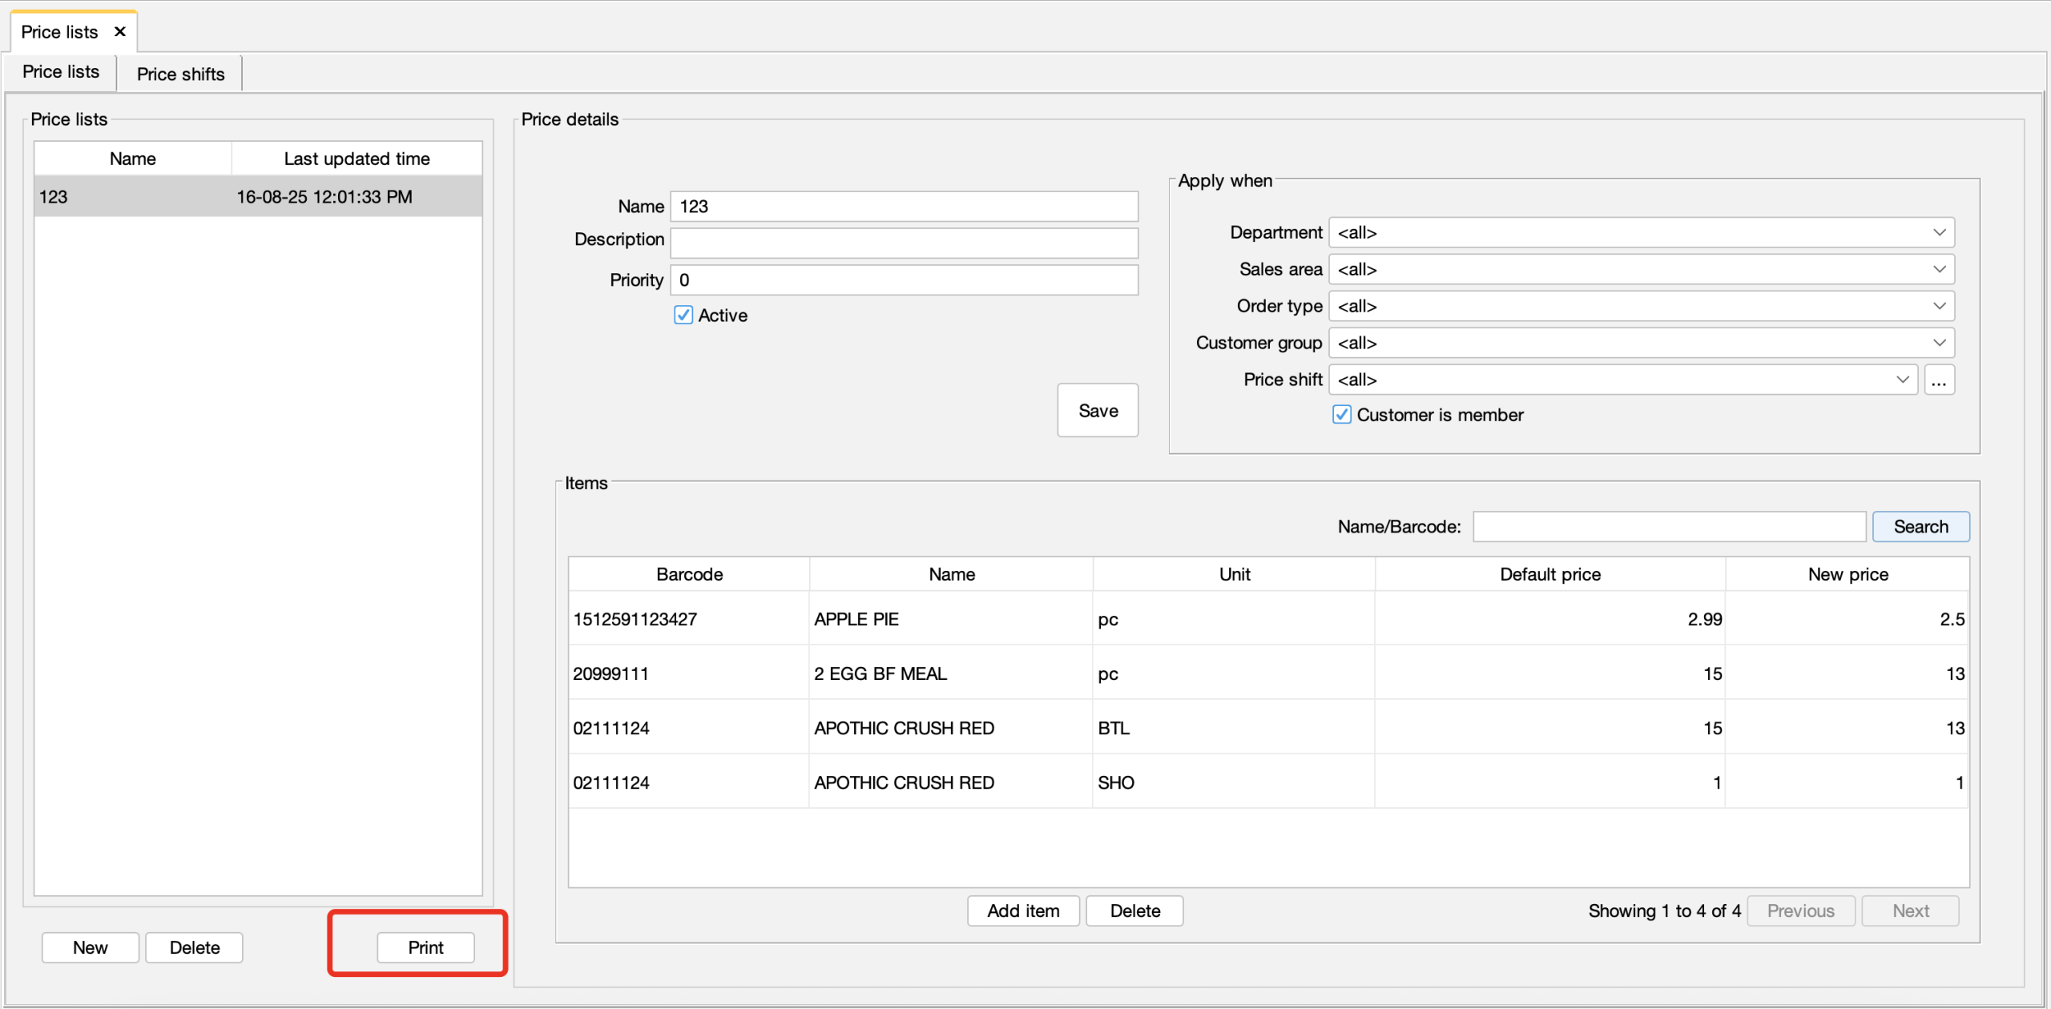
Task: Click the items Name column header
Action: click(952, 575)
